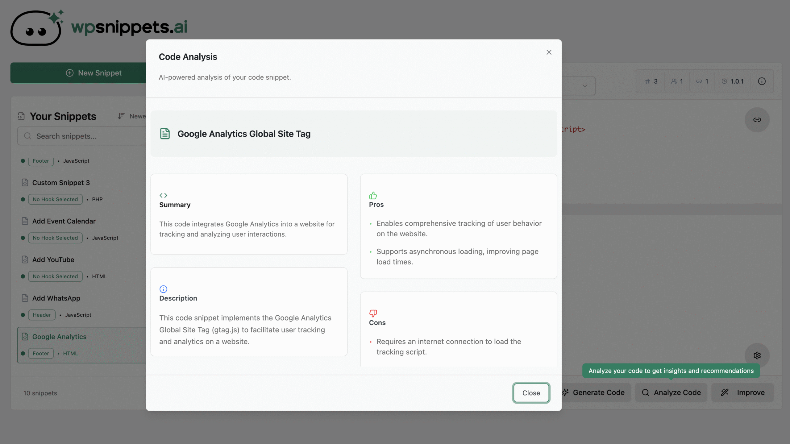Screen dimensions: 790x444
Task: Click Header tag under Add WhatsApp
Action: [x=42, y=315]
